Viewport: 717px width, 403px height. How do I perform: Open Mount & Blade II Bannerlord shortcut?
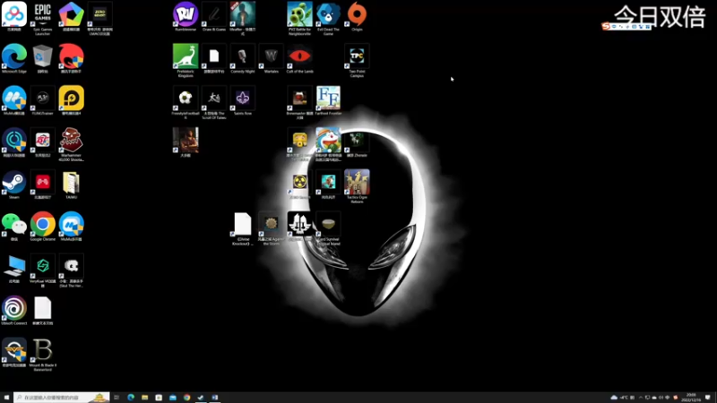[x=42, y=355]
